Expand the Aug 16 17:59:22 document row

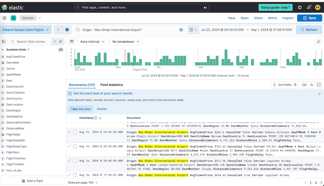[69, 175]
